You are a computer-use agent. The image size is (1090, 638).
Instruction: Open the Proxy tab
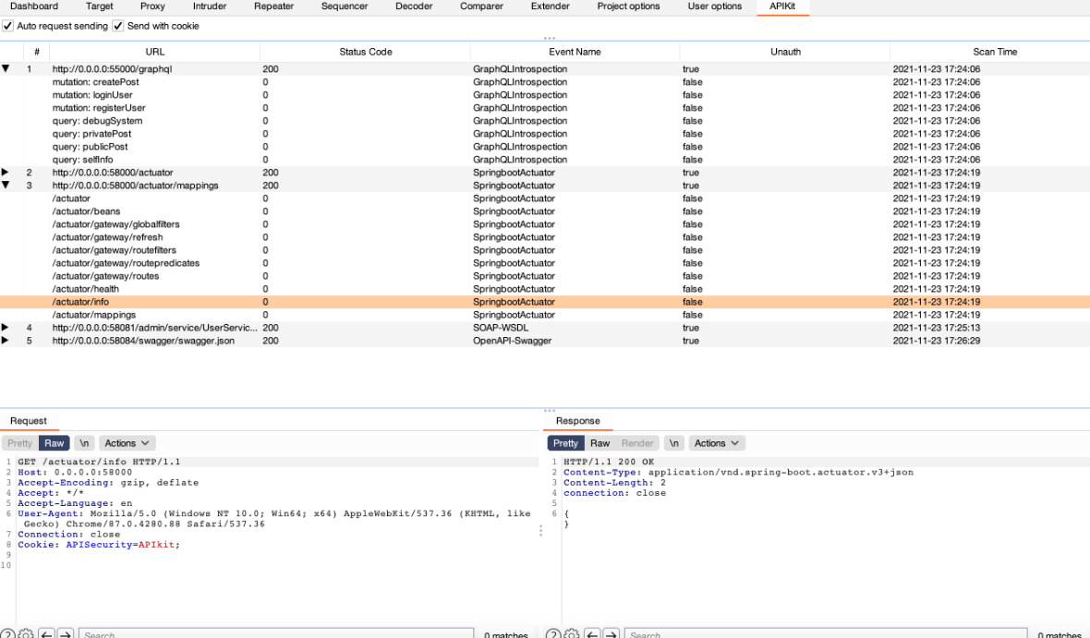[x=152, y=6]
